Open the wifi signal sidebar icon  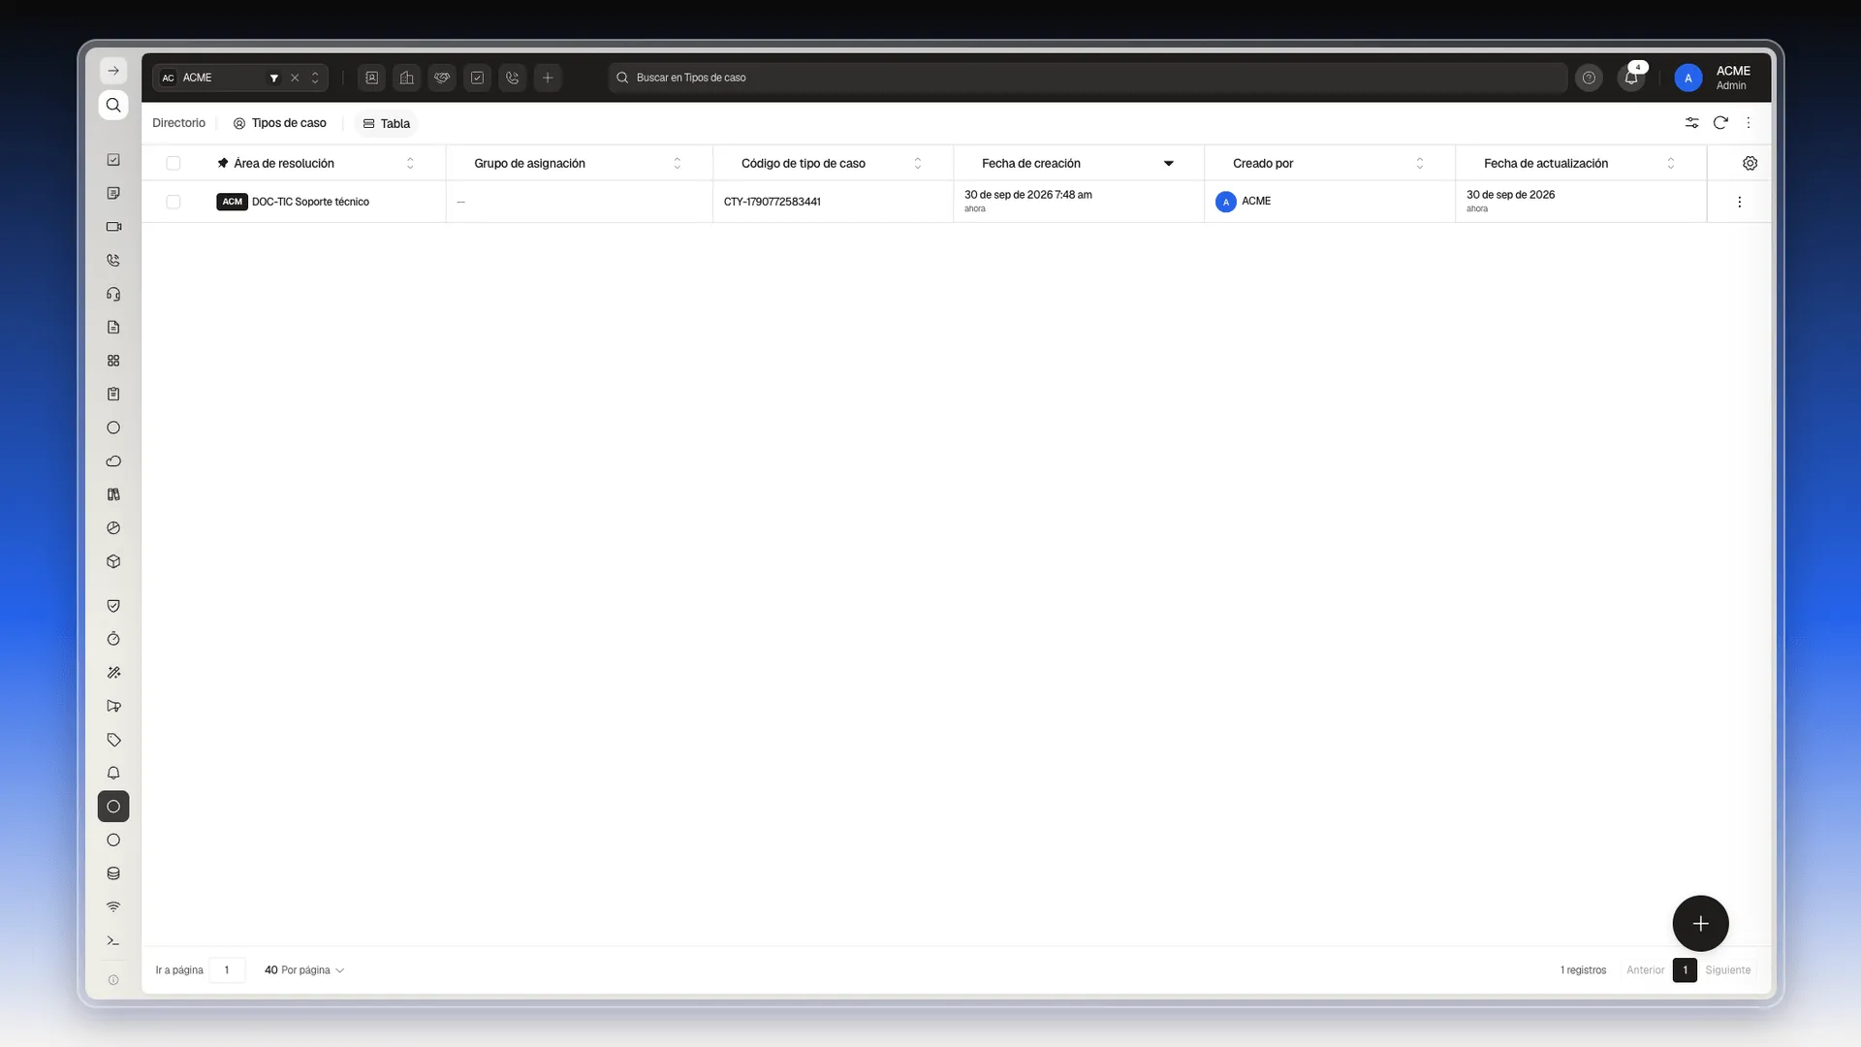point(113,907)
